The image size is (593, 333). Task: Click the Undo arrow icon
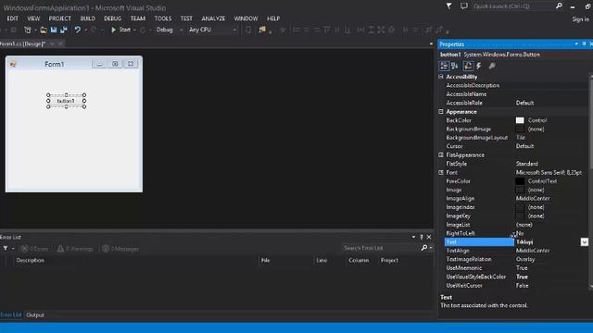[x=78, y=30]
